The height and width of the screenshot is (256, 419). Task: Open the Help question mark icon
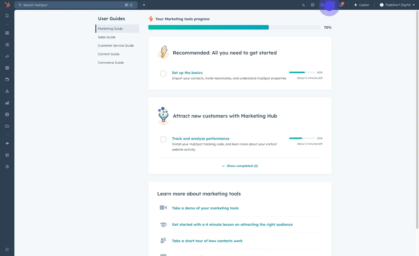(322, 5)
